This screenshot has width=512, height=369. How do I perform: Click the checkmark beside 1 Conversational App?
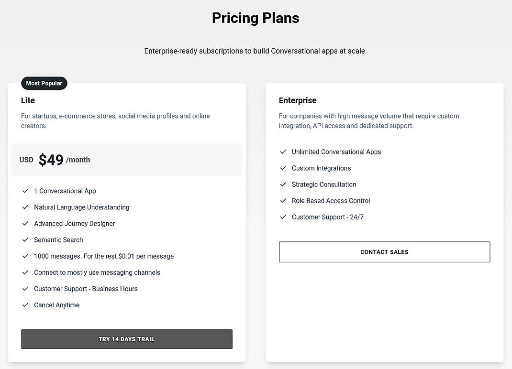click(x=25, y=191)
